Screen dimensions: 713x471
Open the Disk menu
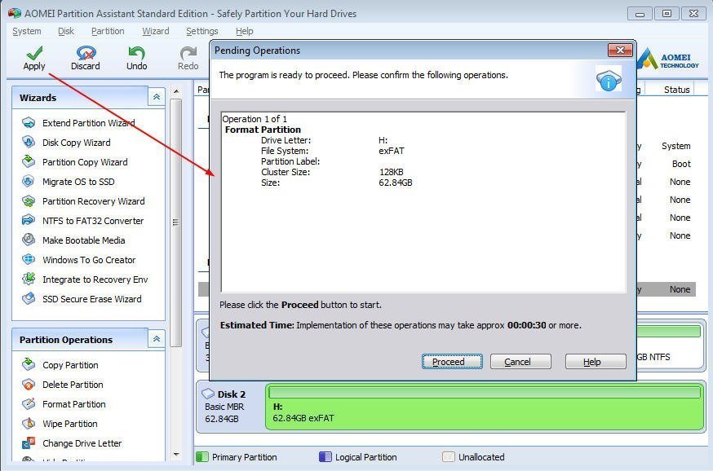(66, 31)
